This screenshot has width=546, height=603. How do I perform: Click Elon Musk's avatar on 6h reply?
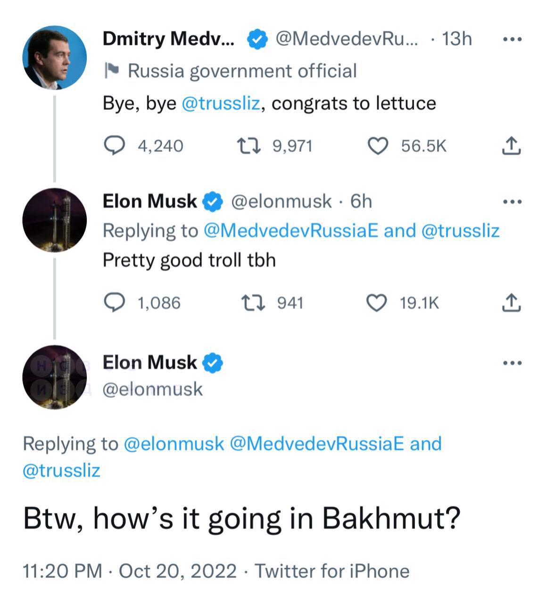55,220
